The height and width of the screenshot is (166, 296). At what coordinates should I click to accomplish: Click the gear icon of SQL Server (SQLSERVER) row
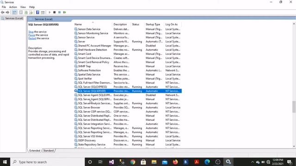pyautogui.click(x=76, y=91)
